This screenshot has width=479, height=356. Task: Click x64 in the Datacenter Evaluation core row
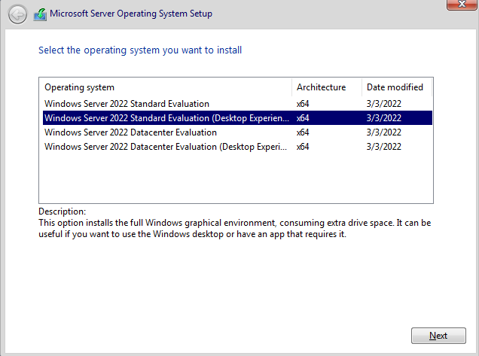click(303, 132)
